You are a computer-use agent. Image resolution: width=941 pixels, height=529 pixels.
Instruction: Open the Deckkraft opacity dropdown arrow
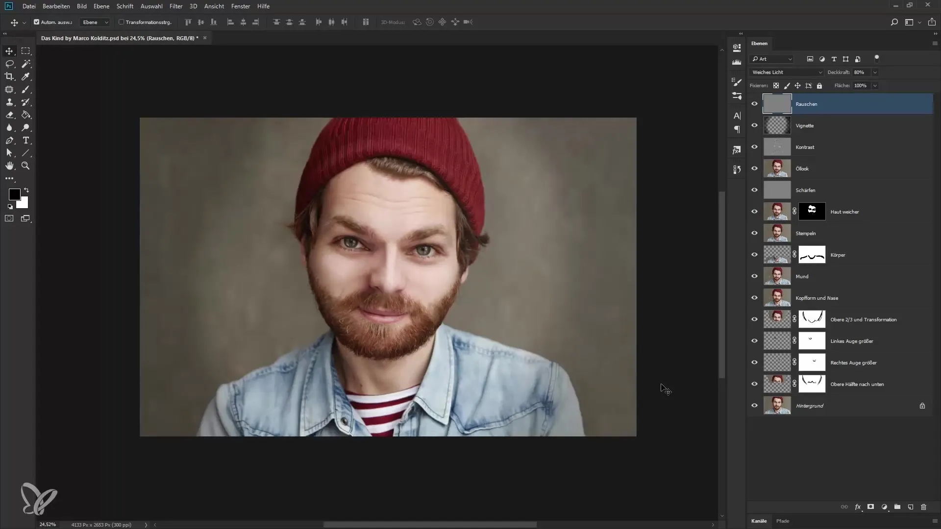[x=875, y=72]
